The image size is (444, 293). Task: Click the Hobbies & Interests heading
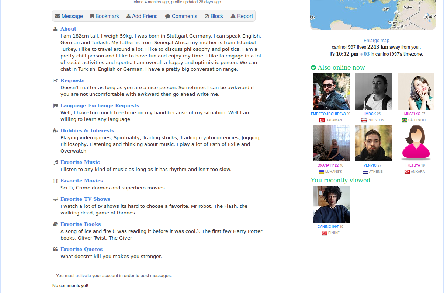87,130
